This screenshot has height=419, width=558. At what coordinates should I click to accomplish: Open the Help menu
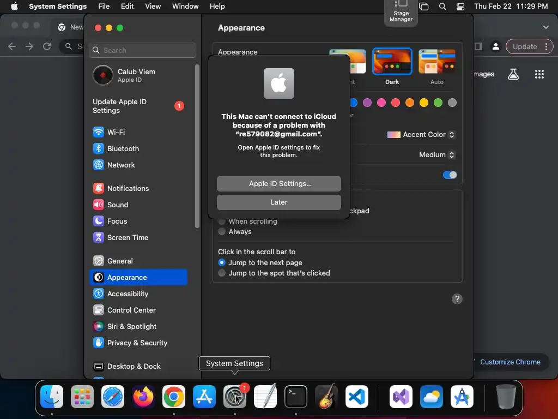pos(217,7)
